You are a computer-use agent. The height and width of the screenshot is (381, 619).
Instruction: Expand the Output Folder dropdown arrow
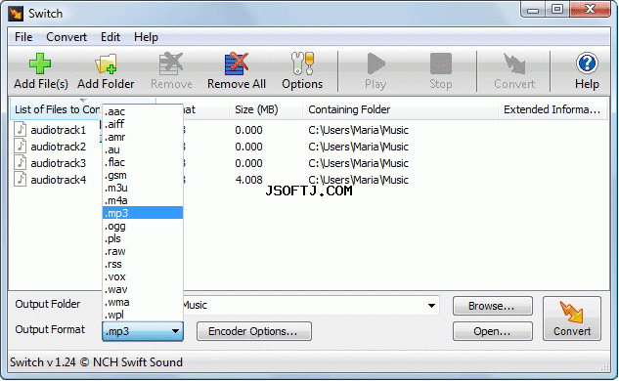tap(431, 305)
